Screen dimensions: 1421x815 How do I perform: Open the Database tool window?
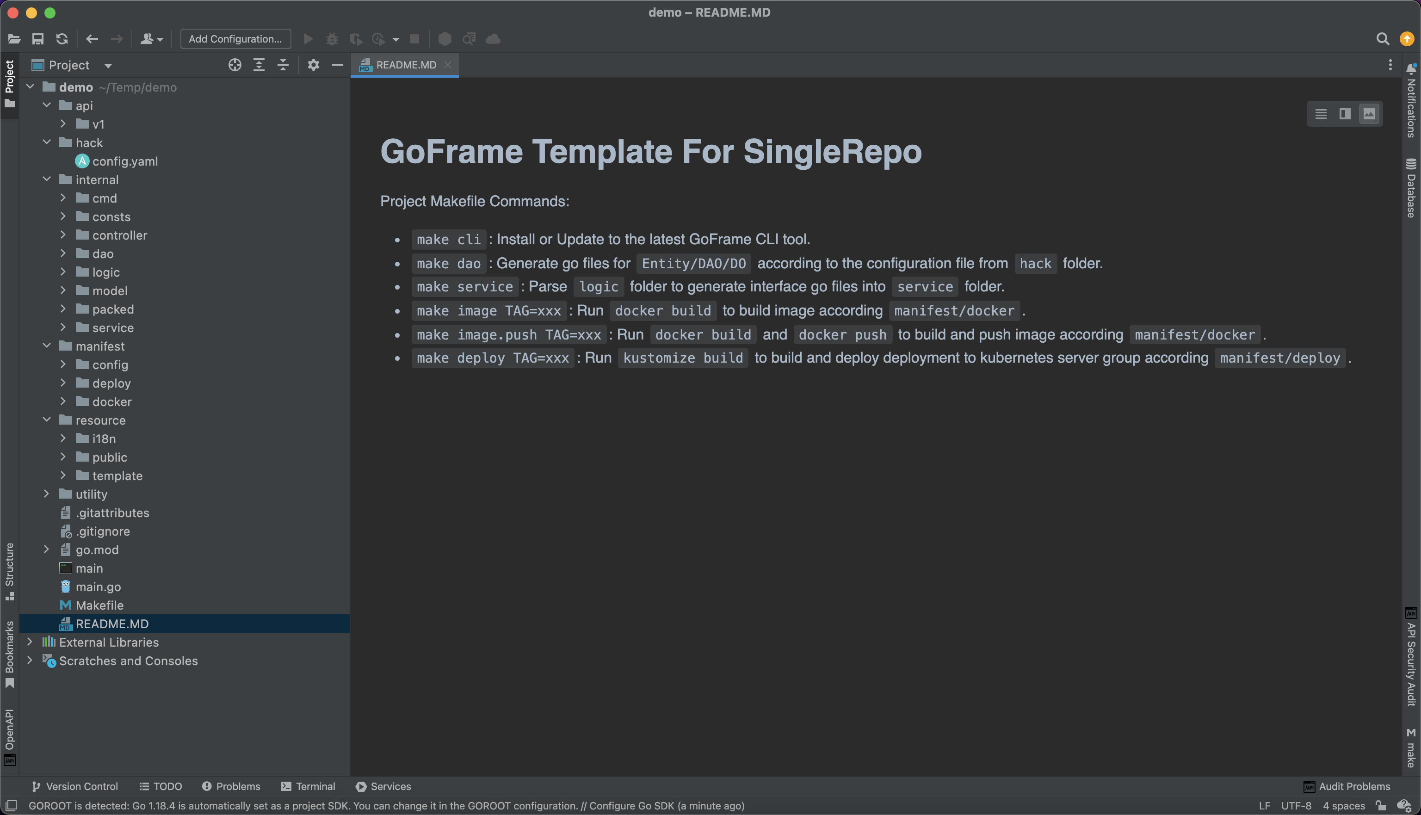(x=1411, y=185)
